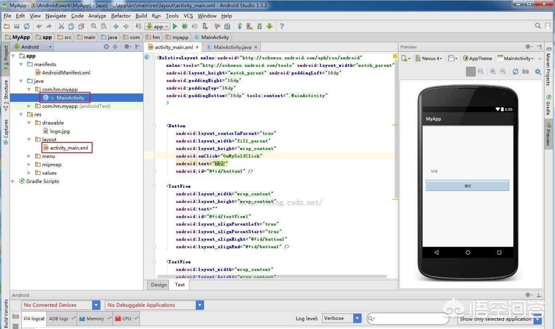This screenshot has width=555, height=329.
Task: Click Preview zoom out icon
Action: click(x=503, y=71)
